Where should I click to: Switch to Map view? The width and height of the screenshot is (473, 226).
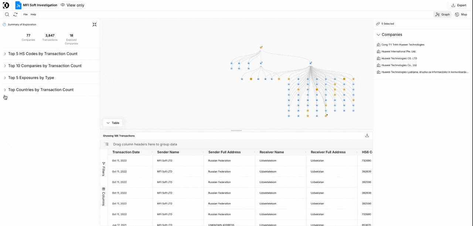[461, 14]
